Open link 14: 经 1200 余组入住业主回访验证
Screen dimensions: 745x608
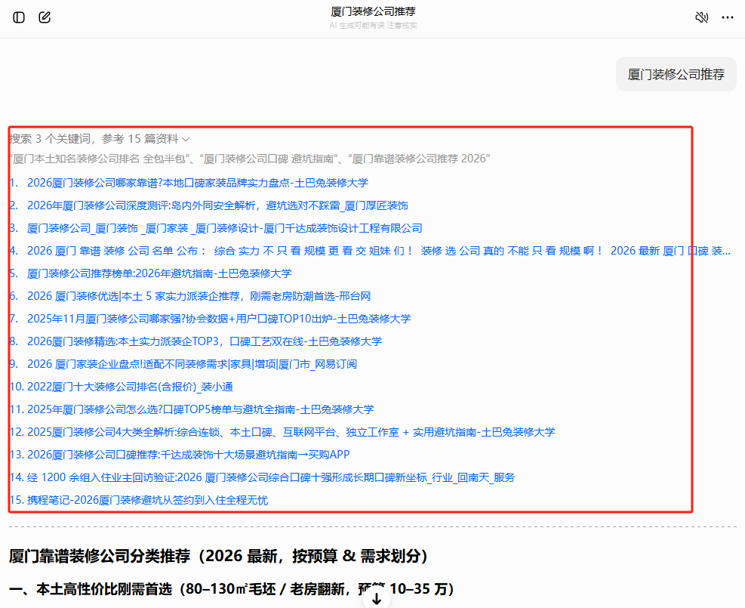271,477
